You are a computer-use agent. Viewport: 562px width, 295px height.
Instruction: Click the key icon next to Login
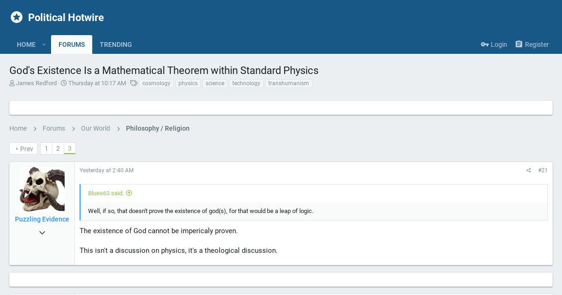pyautogui.click(x=485, y=44)
